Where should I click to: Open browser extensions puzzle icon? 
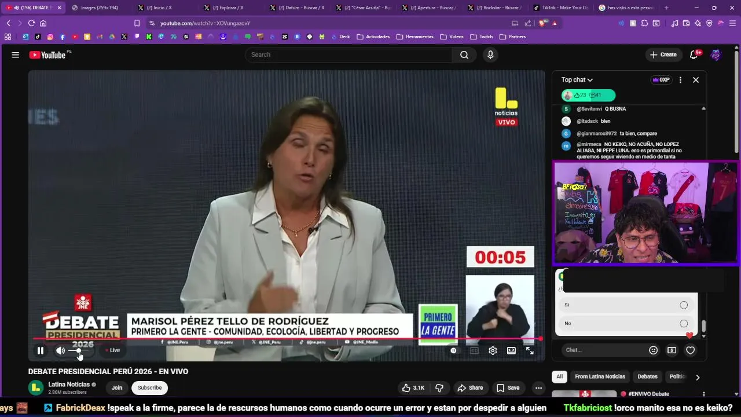[644, 23]
